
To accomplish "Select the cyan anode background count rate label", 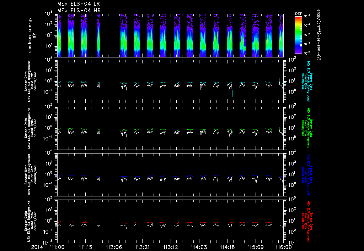I will [x=307, y=81].
